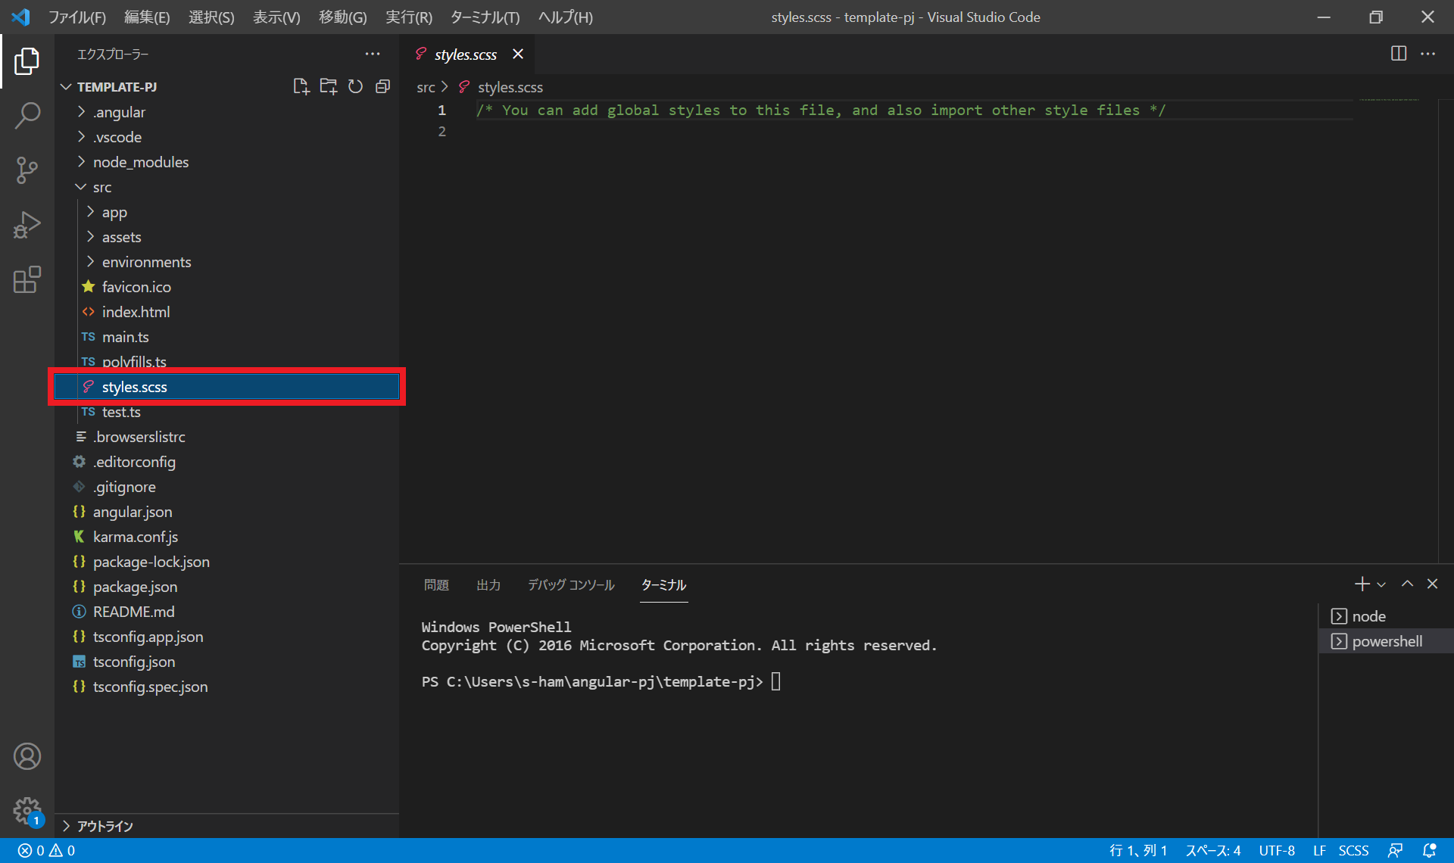Open angular.json in the file tree

(132, 512)
